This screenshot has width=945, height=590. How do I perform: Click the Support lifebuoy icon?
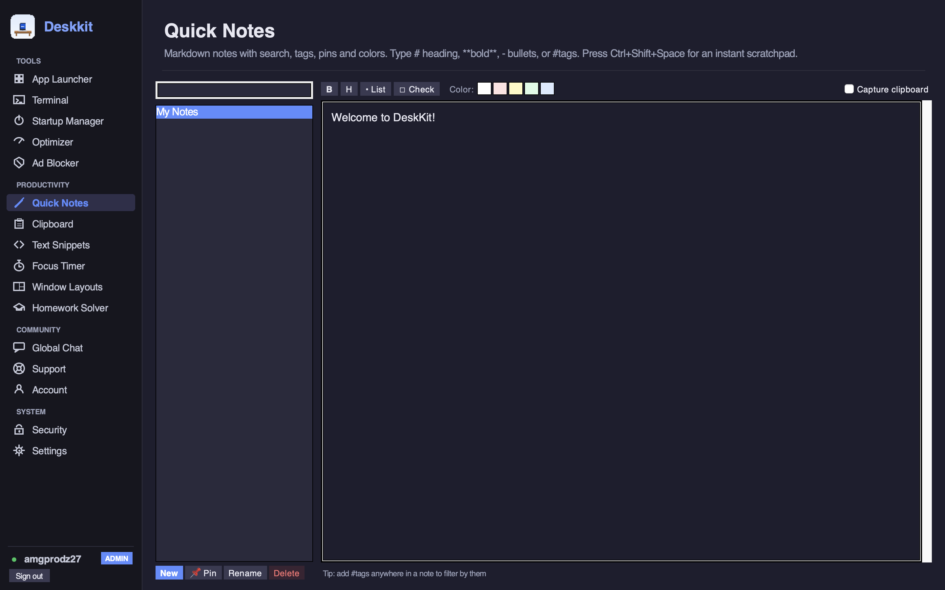click(19, 368)
